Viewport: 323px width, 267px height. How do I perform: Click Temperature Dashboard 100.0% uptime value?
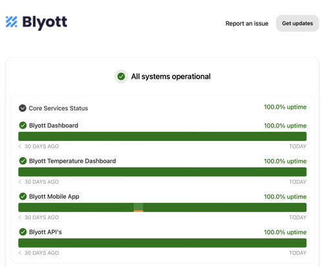[285, 161]
